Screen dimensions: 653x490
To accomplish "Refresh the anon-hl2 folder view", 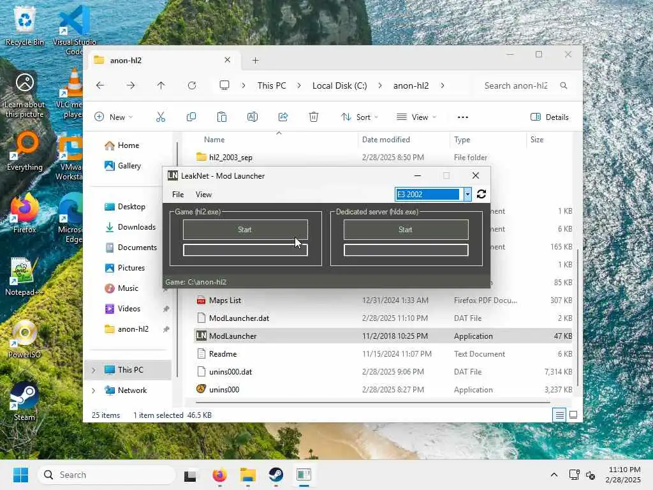I will click(x=192, y=85).
